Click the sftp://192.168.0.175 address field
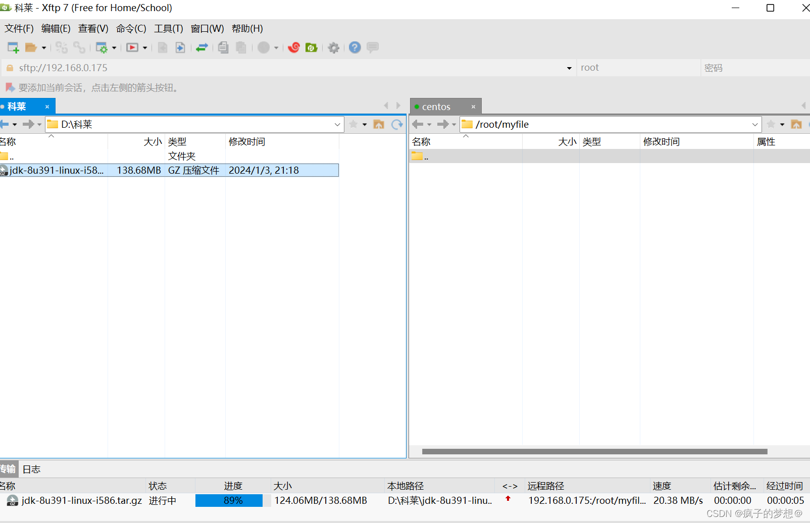 288,68
